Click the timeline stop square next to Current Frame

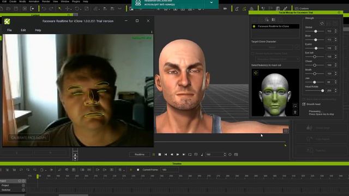click(138, 170)
